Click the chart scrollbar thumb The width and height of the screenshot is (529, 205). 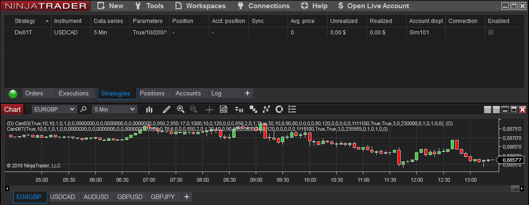[515, 188]
